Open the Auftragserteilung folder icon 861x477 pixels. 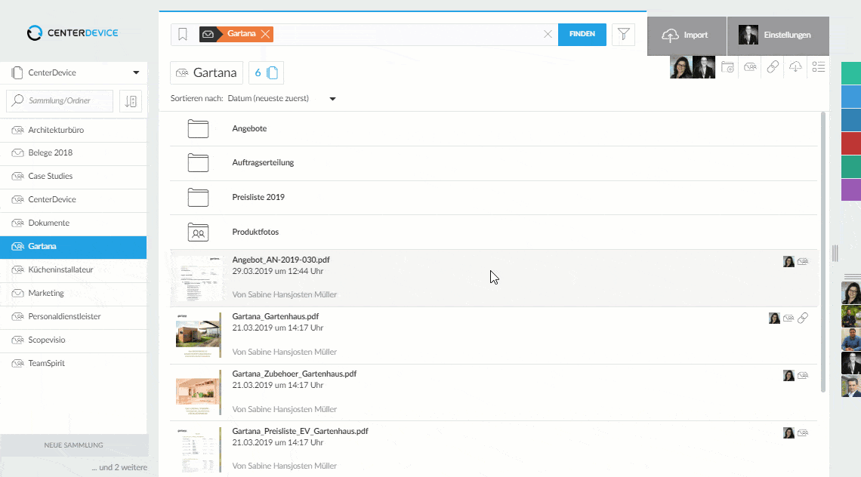point(198,162)
